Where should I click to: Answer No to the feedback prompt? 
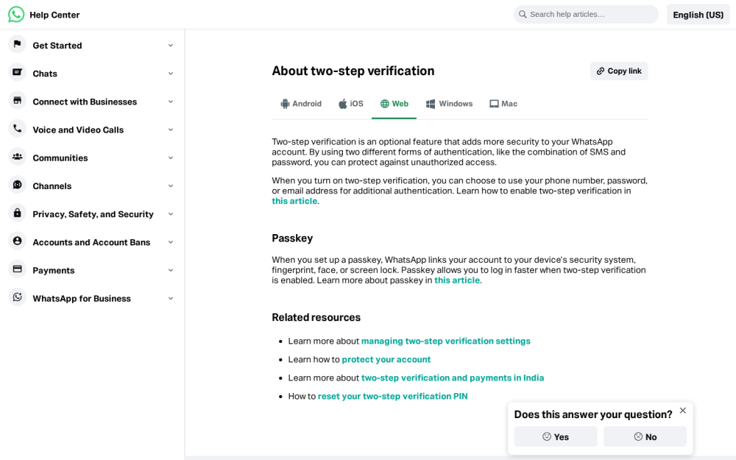coord(645,436)
